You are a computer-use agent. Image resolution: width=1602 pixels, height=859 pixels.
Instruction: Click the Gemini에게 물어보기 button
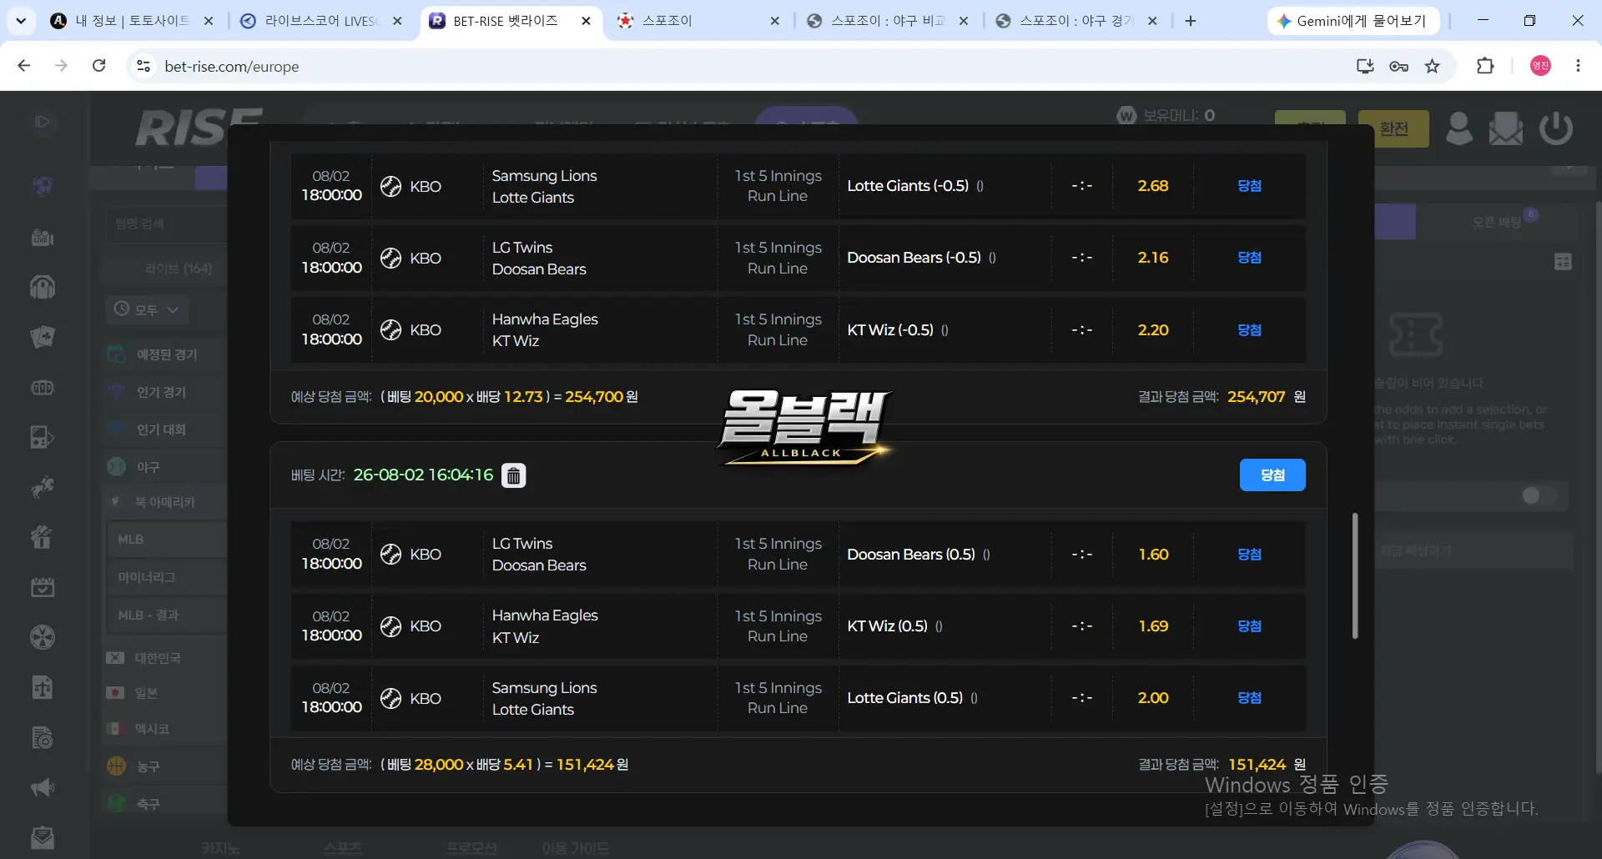click(1353, 21)
